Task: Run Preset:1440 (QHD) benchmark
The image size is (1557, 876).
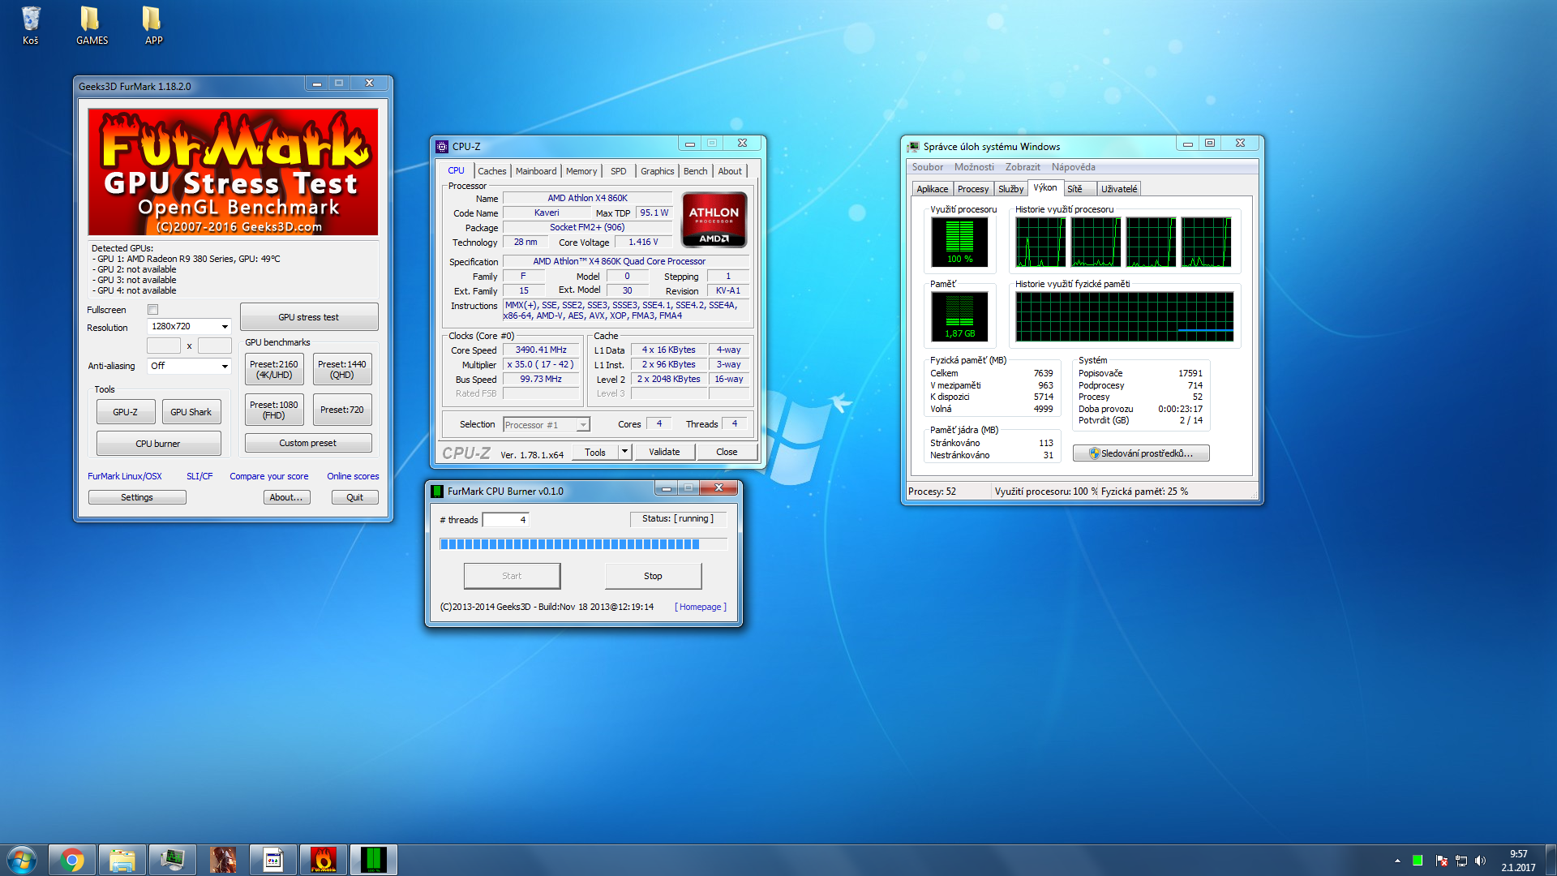Action: [342, 369]
